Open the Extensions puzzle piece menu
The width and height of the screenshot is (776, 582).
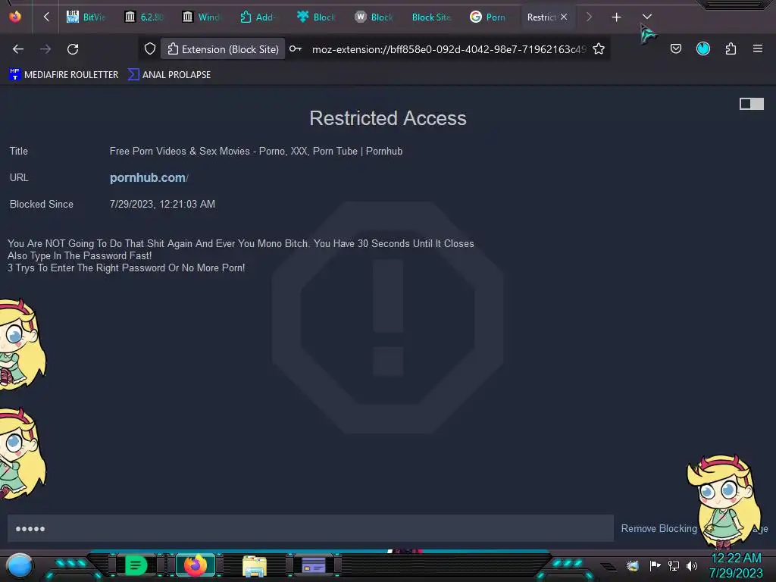(x=731, y=48)
